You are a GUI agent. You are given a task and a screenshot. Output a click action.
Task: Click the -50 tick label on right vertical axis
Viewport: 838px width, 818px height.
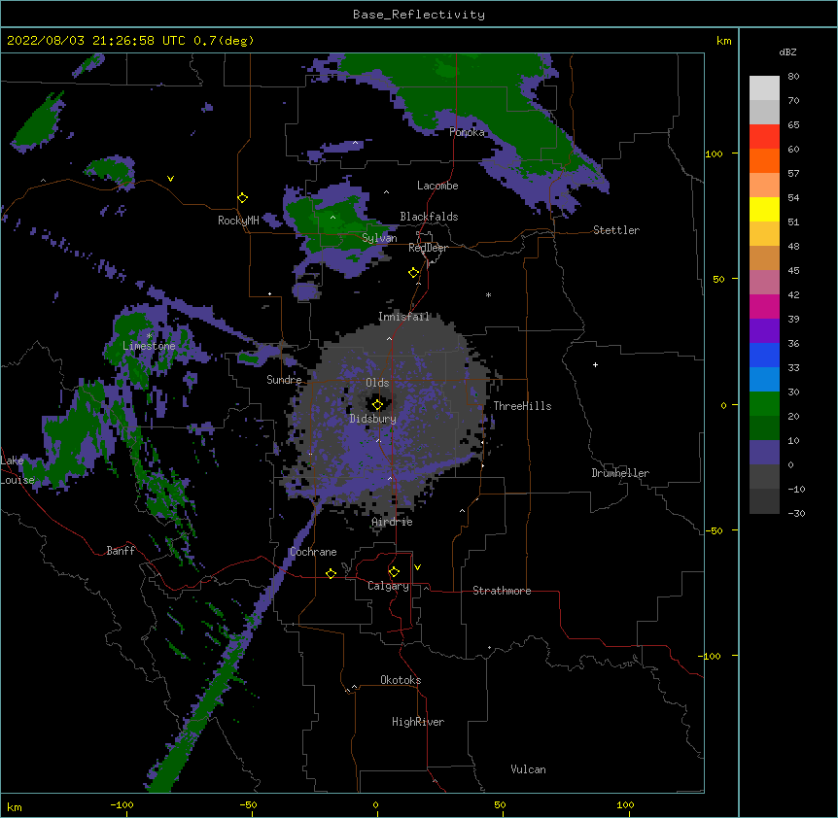click(714, 530)
